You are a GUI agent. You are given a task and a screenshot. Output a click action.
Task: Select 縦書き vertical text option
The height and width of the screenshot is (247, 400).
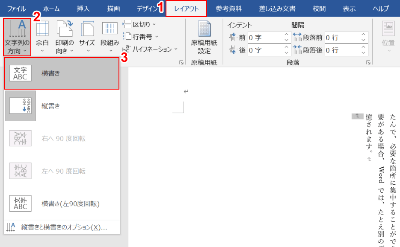62,106
